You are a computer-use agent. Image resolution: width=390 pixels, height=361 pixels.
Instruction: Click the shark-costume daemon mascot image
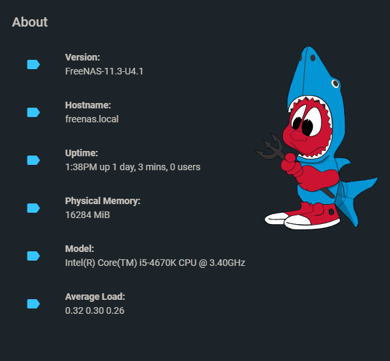[x=316, y=138]
